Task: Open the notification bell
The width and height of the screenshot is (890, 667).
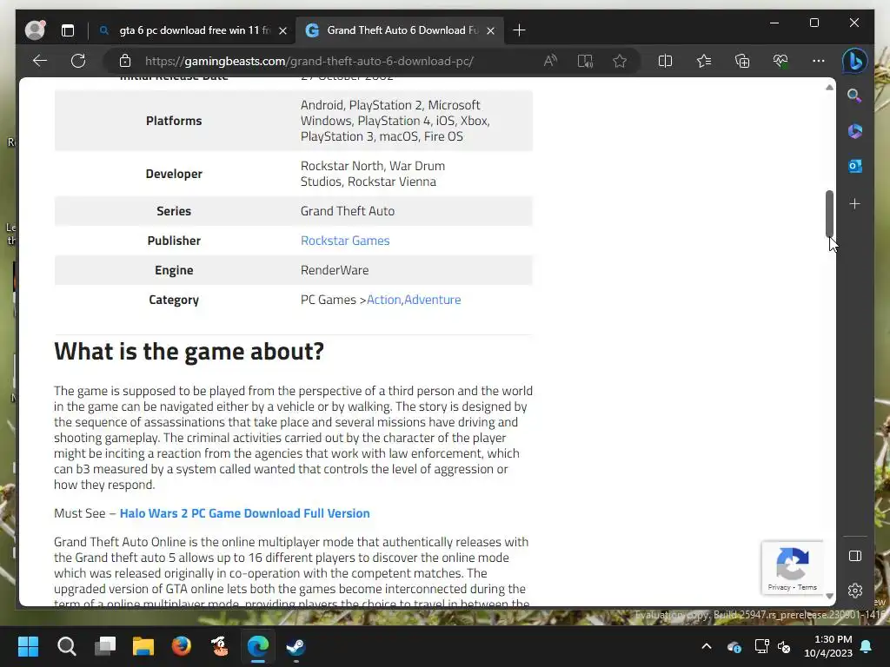Action: [x=867, y=646]
